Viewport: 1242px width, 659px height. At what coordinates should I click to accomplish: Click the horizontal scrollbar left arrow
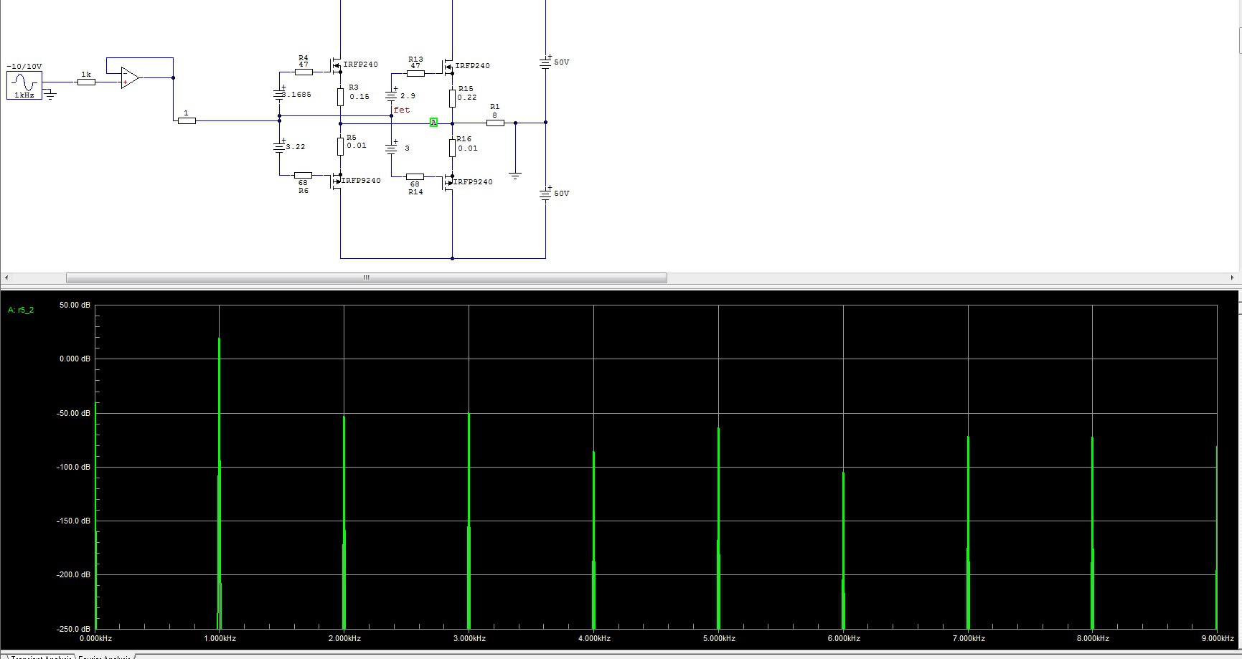click(x=6, y=278)
